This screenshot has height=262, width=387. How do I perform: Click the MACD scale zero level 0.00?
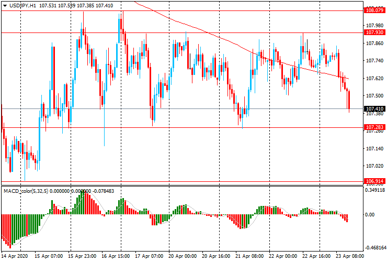(x=369, y=214)
